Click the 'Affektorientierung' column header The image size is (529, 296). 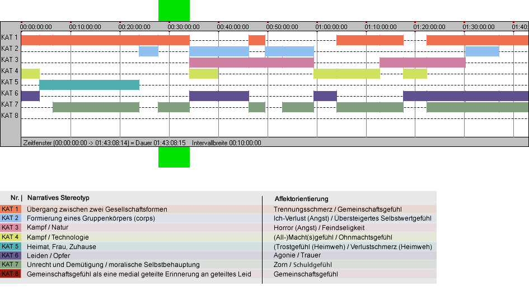(x=302, y=199)
